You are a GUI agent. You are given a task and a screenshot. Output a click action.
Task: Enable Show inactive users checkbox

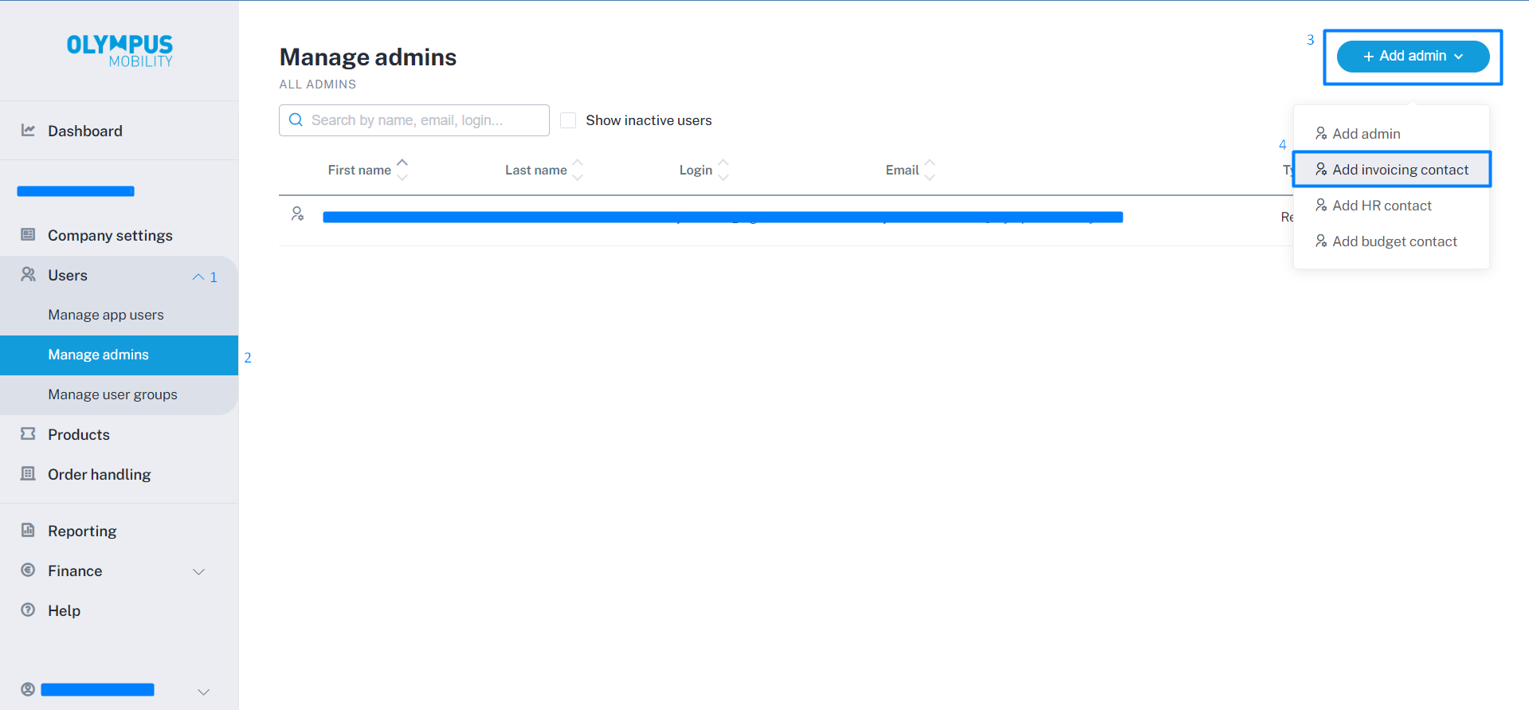click(568, 120)
